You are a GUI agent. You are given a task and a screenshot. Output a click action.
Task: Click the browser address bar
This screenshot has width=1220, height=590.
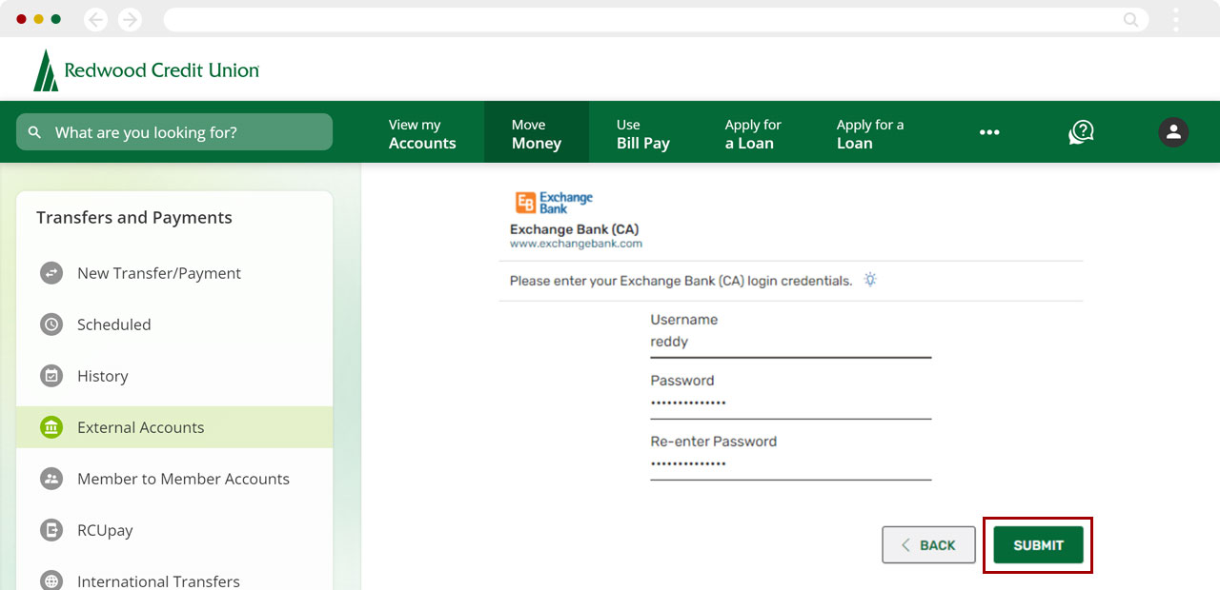click(x=656, y=19)
